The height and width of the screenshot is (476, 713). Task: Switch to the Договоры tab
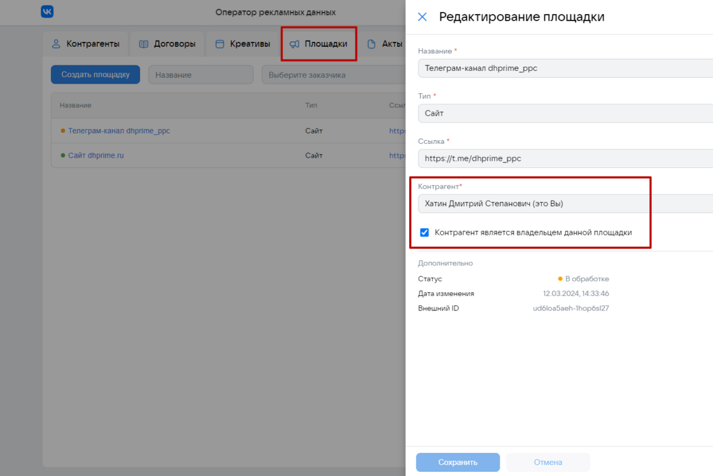(x=175, y=44)
